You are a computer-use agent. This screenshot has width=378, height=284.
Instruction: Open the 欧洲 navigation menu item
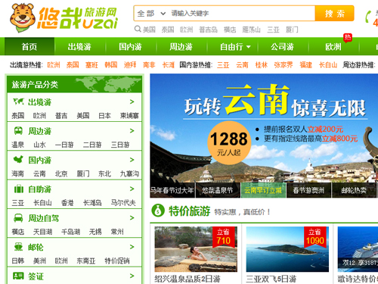click(333, 47)
